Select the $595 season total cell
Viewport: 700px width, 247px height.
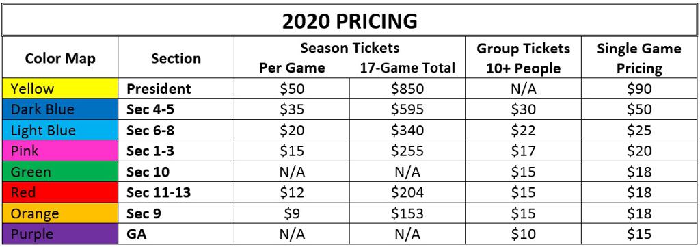tap(407, 109)
